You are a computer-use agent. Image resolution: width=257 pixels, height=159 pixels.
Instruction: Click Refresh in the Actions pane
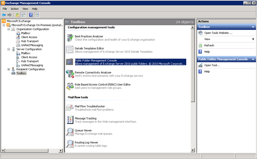tap(209, 45)
